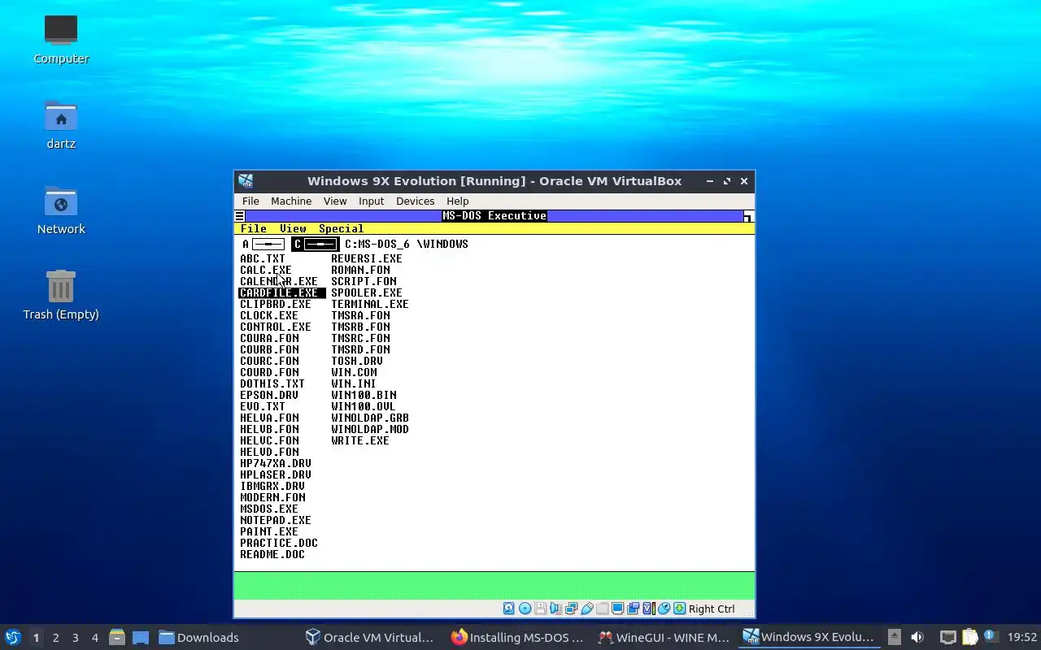The height and width of the screenshot is (650, 1041).
Task: Switch to Installing MS-DOS Firefox taskbar window
Action: [517, 637]
